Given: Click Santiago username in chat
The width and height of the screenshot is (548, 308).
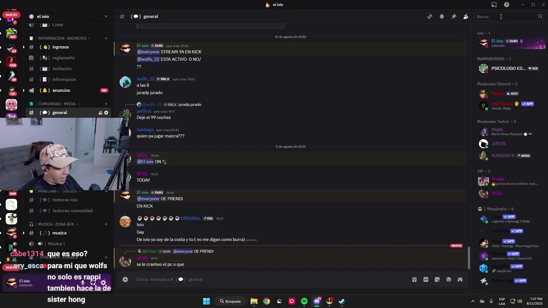Looking at the screenshot, I should tap(145, 130).
